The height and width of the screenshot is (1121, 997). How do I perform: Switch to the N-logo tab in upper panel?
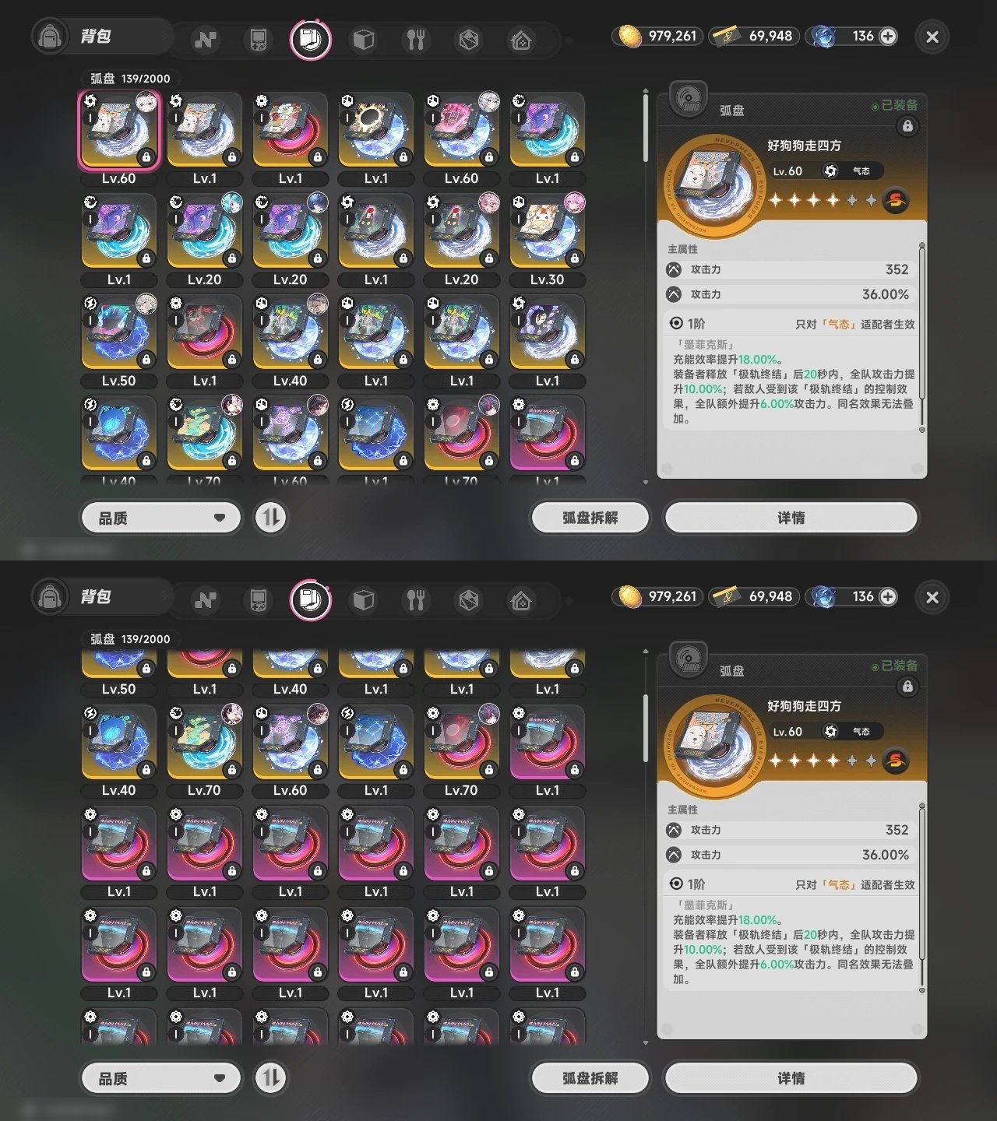206,40
